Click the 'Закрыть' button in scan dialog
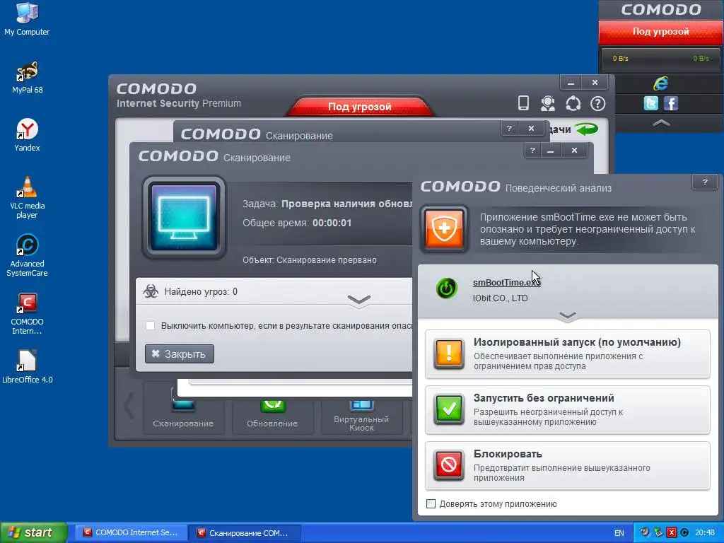This screenshot has width=724, height=543. coord(179,354)
